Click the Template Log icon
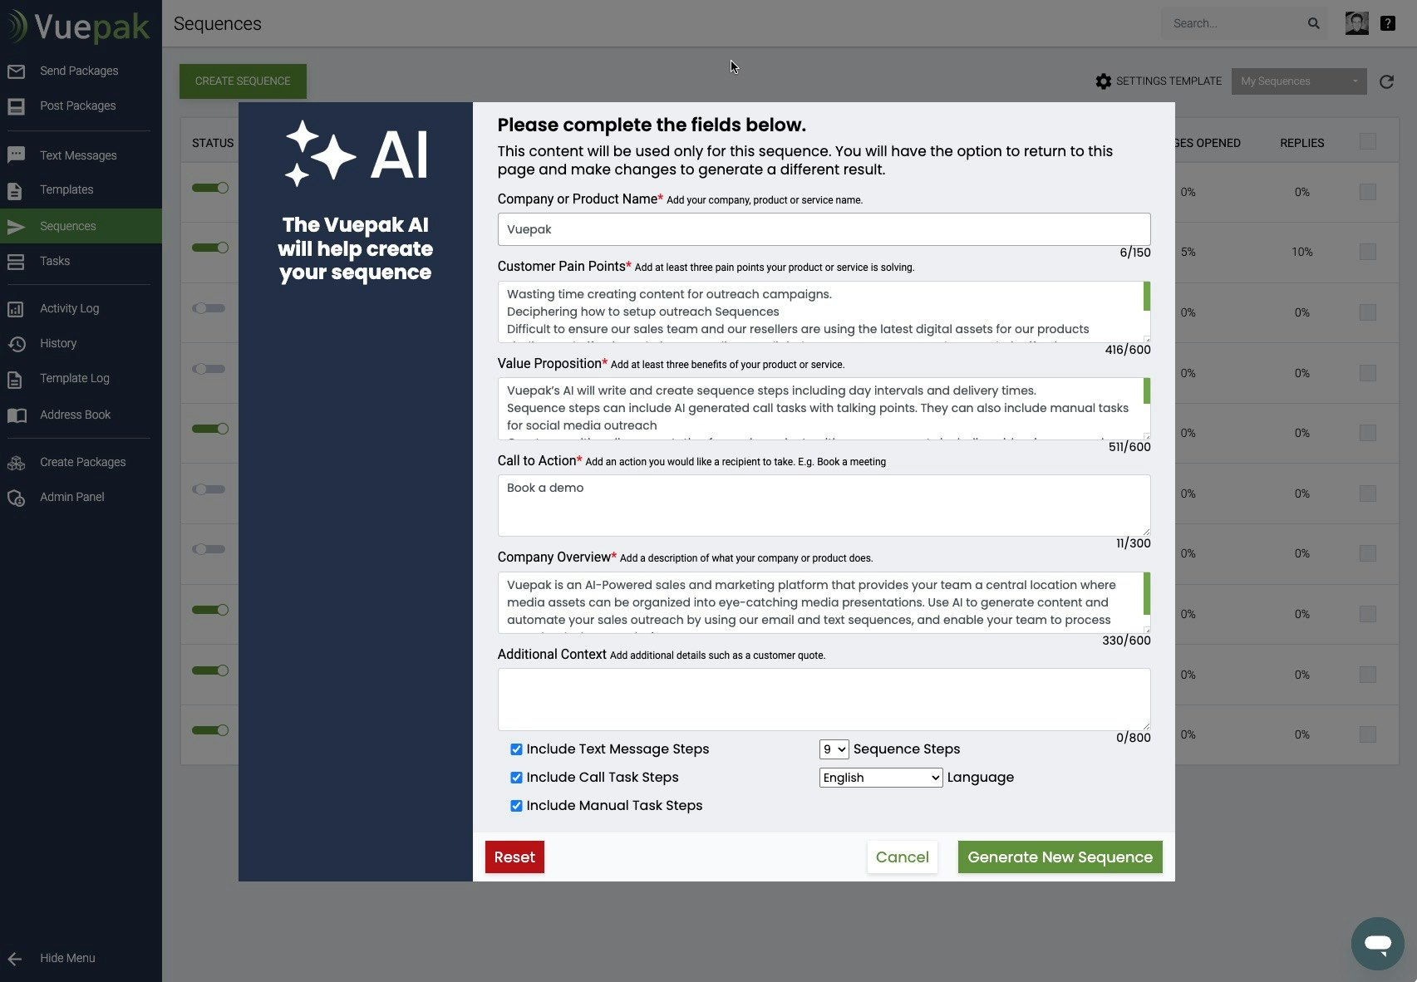The height and width of the screenshot is (982, 1417). click(15, 379)
